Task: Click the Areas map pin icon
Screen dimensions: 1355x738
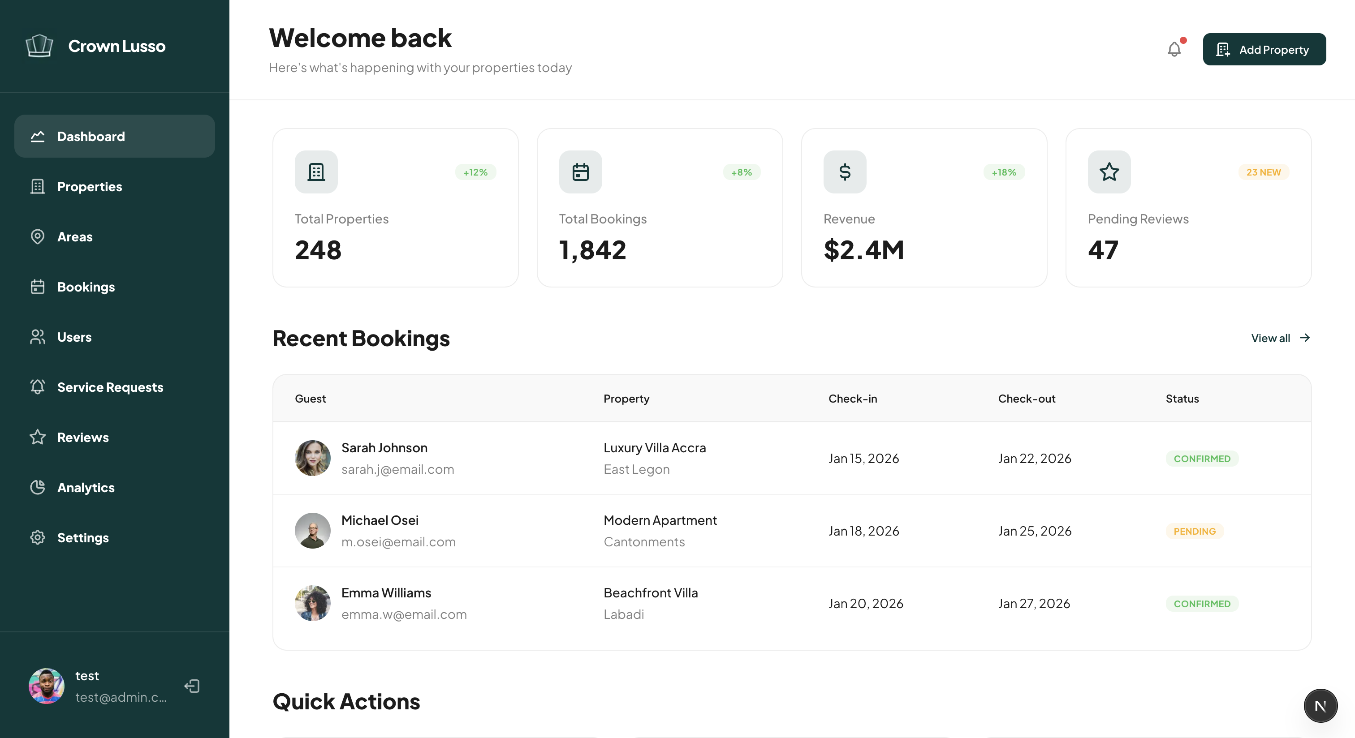Action: [x=37, y=236]
